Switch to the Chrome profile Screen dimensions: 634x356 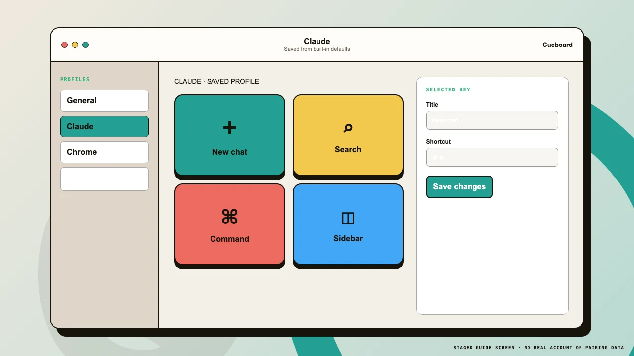pos(105,152)
